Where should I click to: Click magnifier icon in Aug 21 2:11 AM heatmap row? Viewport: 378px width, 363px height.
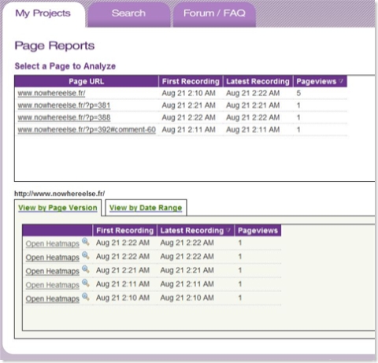pos(85,283)
